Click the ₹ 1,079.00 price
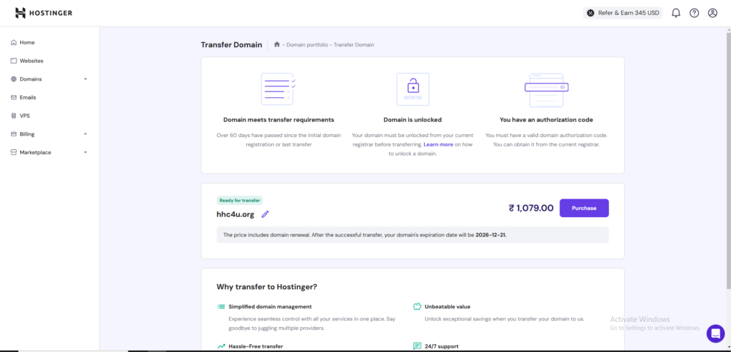The width and height of the screenshot is (731, 352). click(x=531, y=208)
